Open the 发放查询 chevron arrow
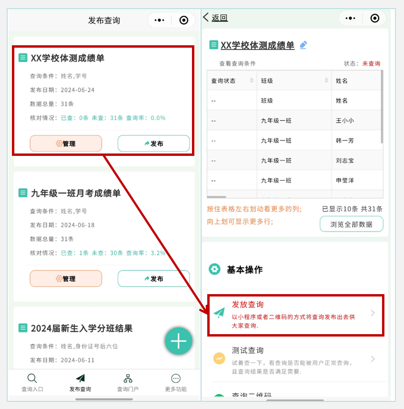The width and height of the screenshot is (404, 409). click(373, 313)
